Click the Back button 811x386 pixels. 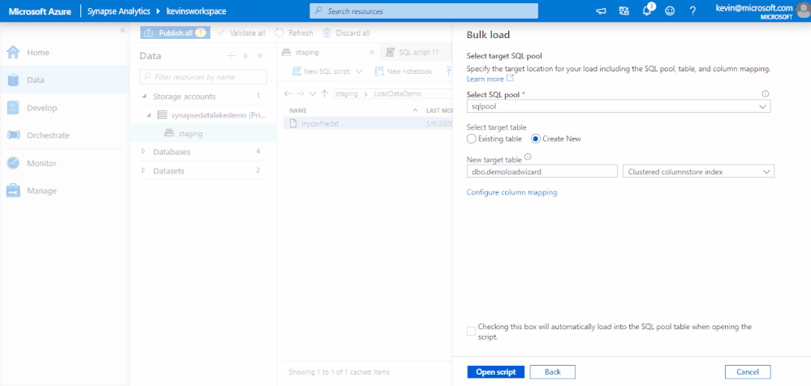pos(552,372)
